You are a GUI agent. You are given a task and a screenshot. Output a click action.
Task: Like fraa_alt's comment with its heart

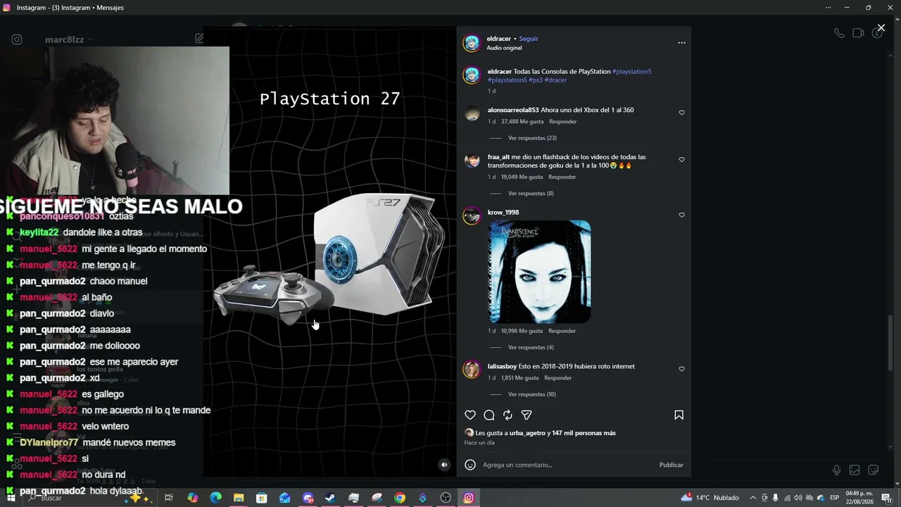(x=681, y=160)
